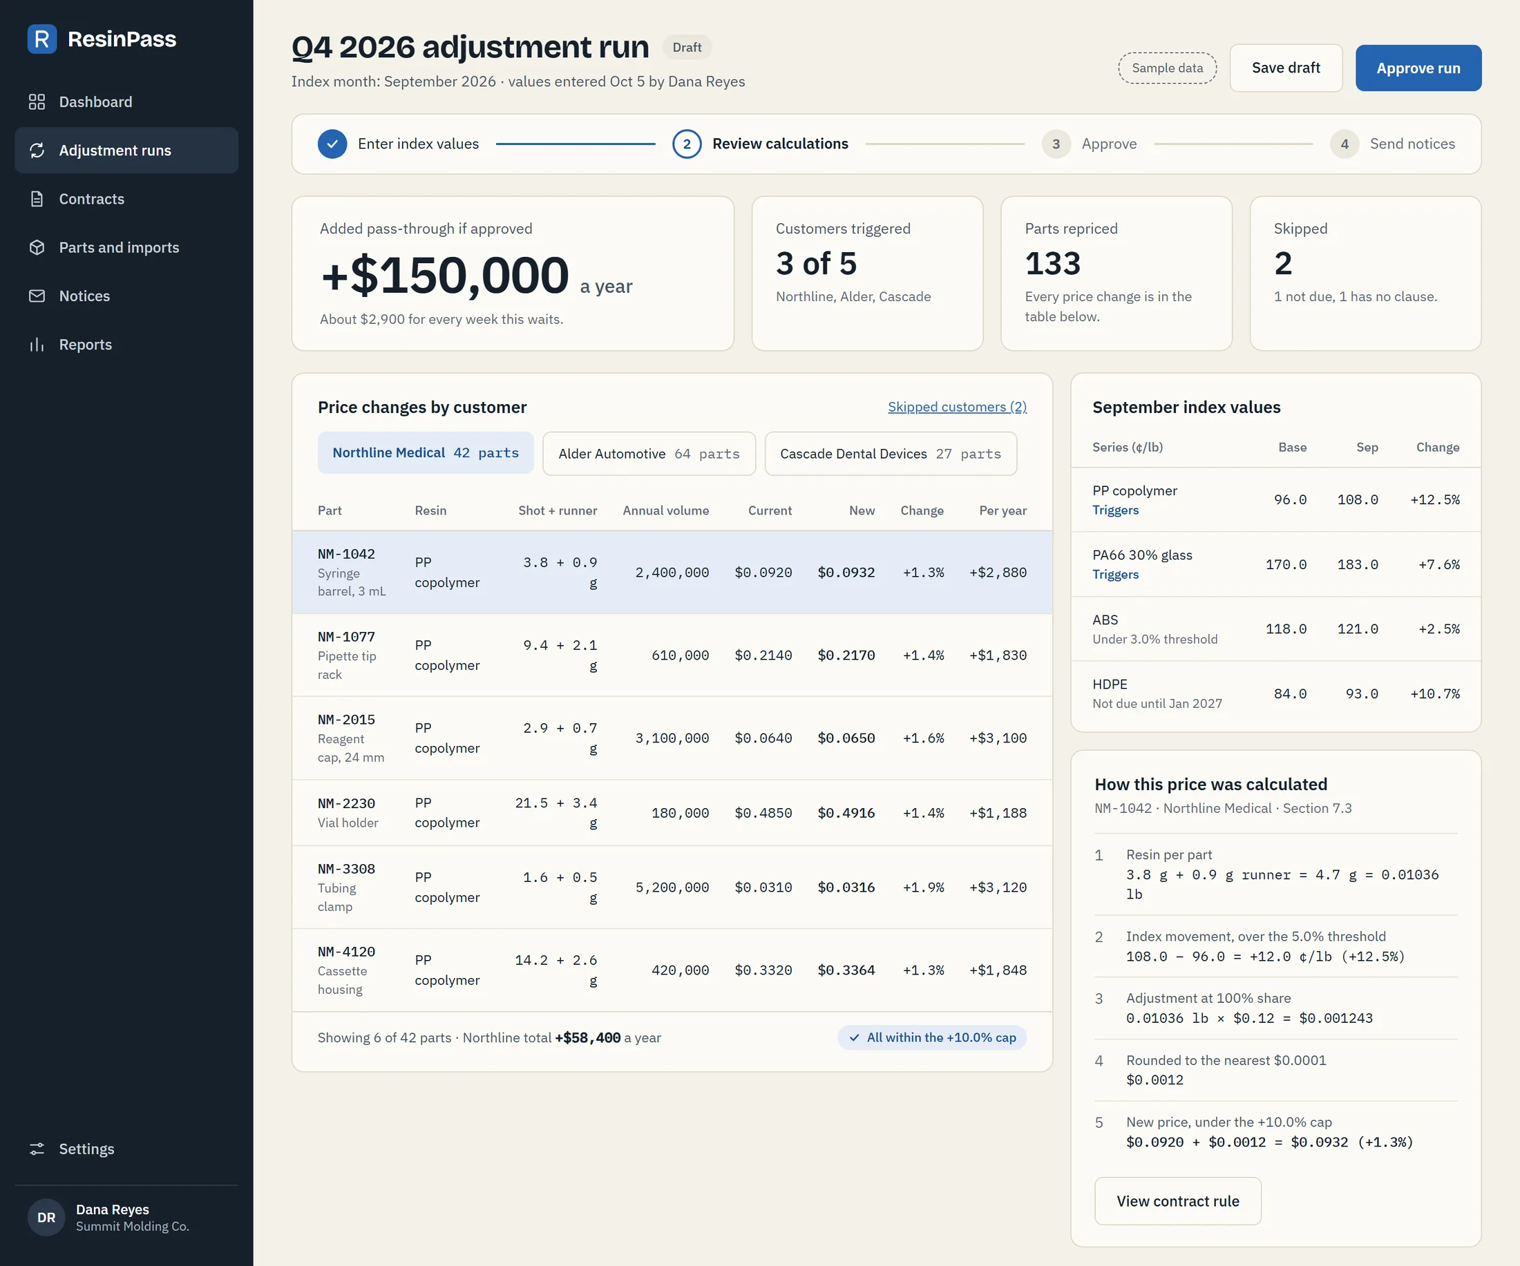Viewport: 1520px width, 1266px height.
Task: Click the Annual volume column header
Action: (x=666, y=510)
